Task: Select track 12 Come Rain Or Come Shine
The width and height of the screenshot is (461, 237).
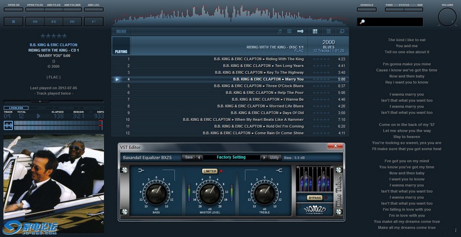Action: [230, 133]
